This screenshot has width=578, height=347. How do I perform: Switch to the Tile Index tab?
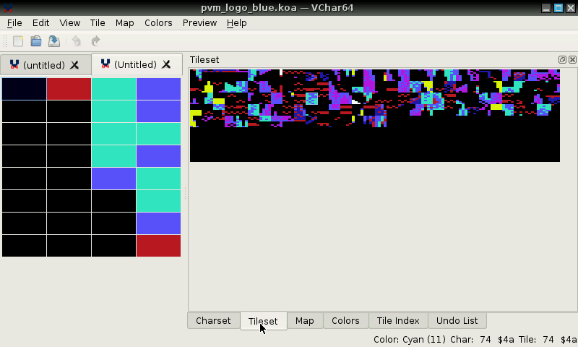pyautogui.click(x=398, y=321)
